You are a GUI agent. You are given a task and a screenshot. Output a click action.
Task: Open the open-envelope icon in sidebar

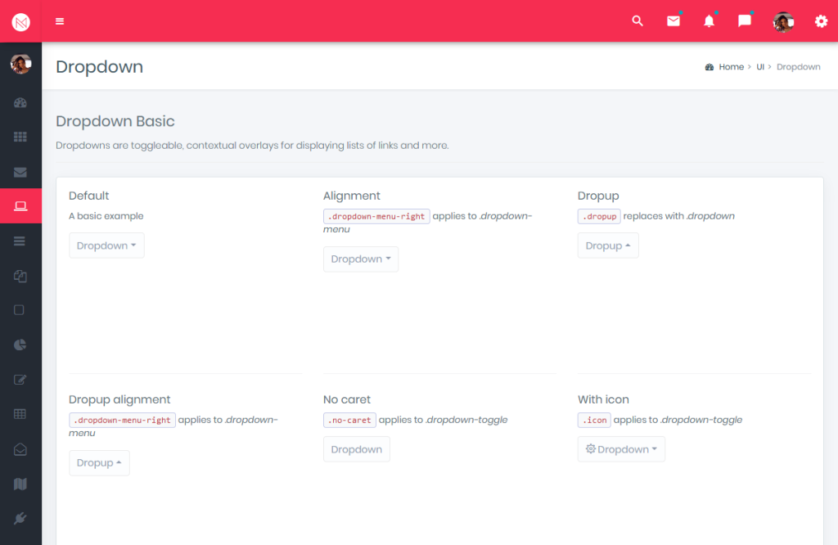pos(20,449)
